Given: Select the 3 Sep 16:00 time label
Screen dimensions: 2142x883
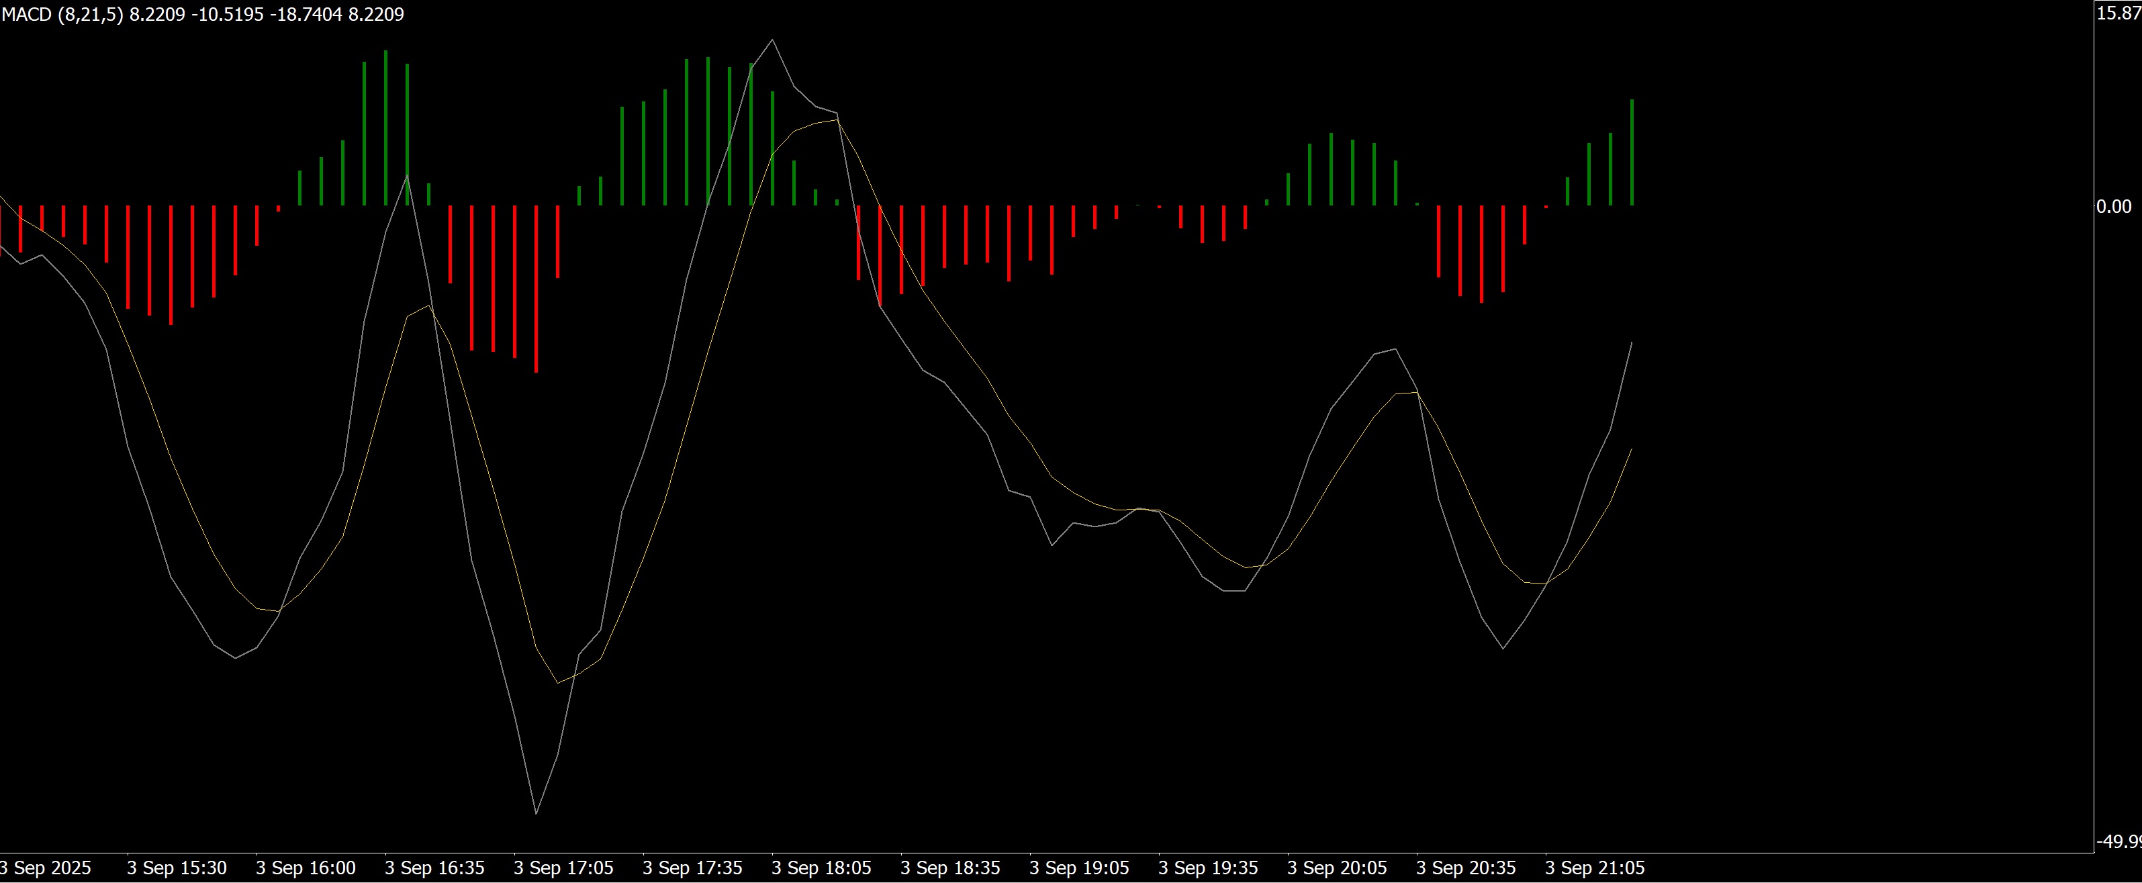Looking at the screenshot, I should [x=305, y=868].
